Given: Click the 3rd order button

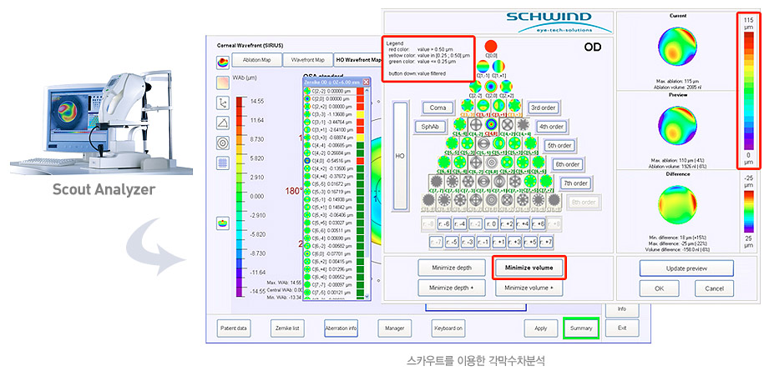Looking at the screenshot, I should [544, 108].
